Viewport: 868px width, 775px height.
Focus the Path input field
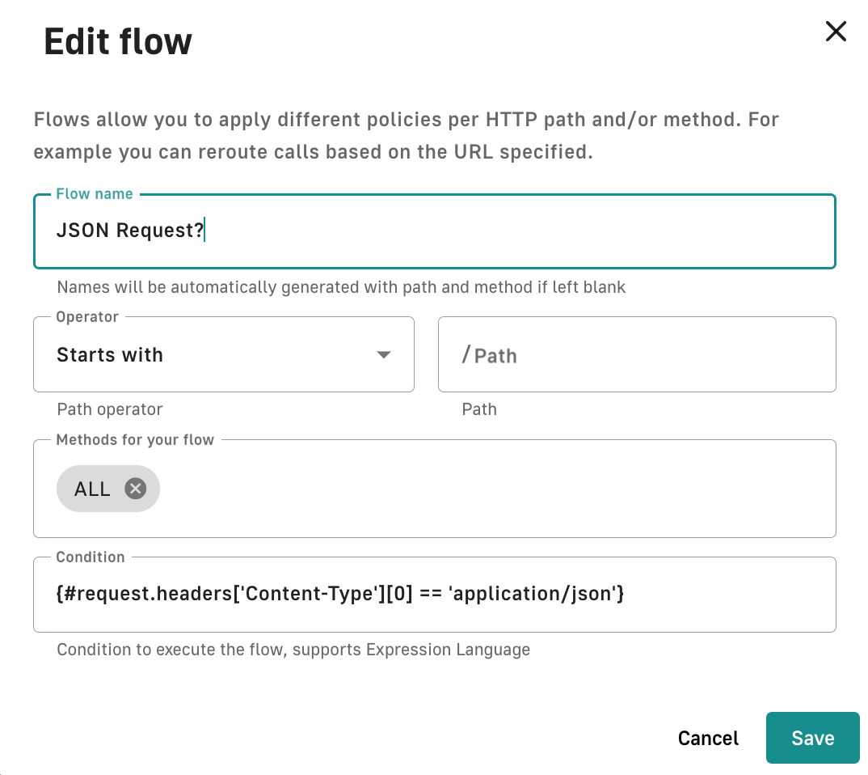pyautogui.click(x=647, y=356)
